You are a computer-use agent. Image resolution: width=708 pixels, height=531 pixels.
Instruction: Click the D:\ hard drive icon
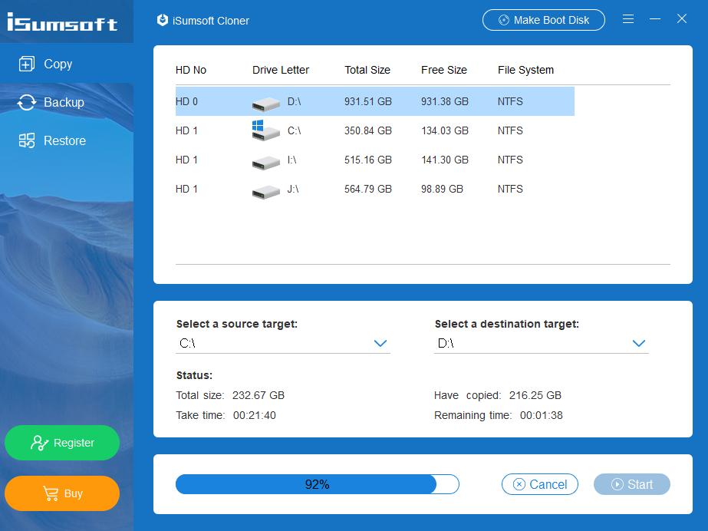point(265,104)
